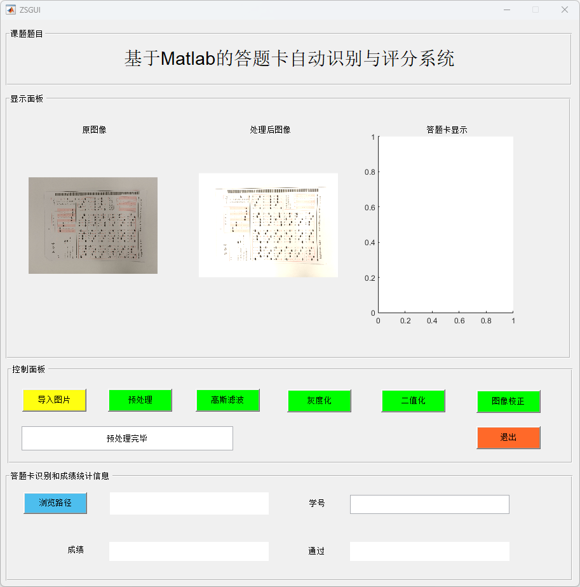Click the 预处理完毕 status text box
Image resolution: width=580 pixels, height=587 pixels.
tap(127, 438)
